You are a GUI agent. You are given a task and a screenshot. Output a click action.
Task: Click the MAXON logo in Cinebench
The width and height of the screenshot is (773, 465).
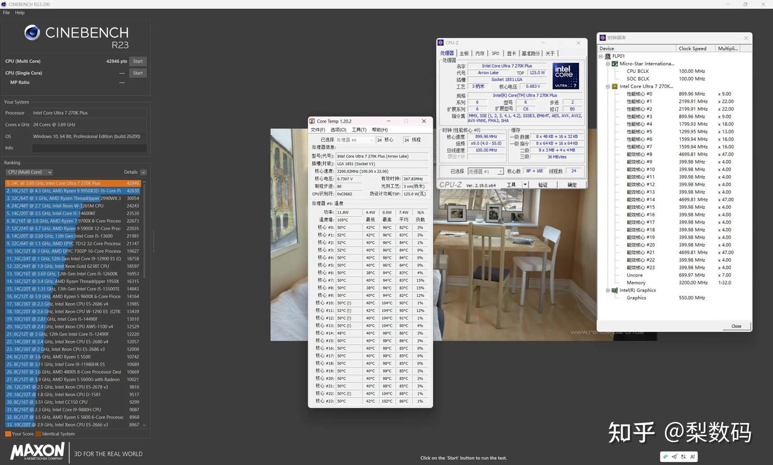click(x=38, y=451)
